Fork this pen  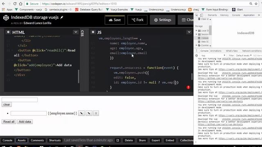pyautogui.click(x=138, y=20)
